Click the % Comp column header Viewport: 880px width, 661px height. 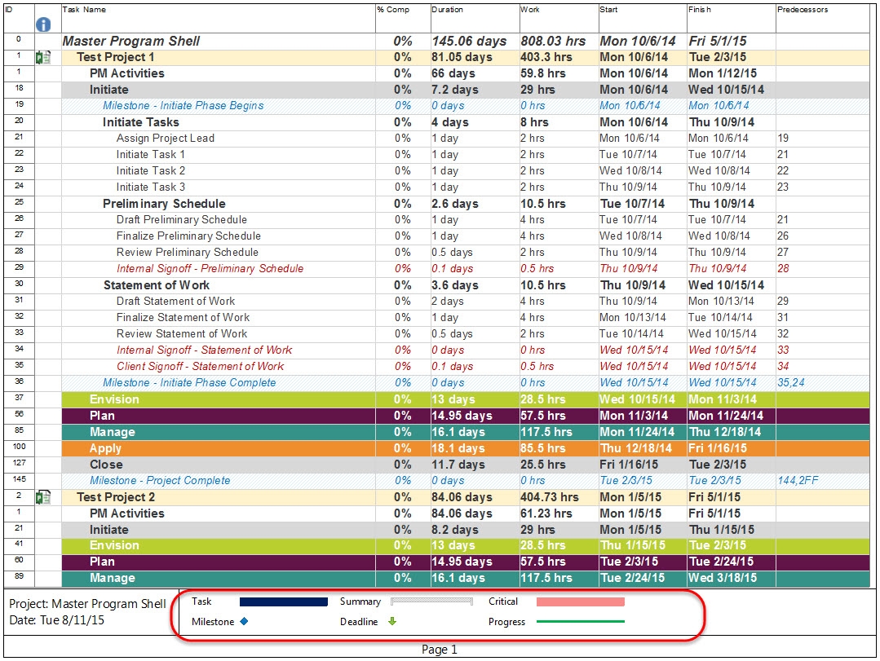click(x=391, y=8)
